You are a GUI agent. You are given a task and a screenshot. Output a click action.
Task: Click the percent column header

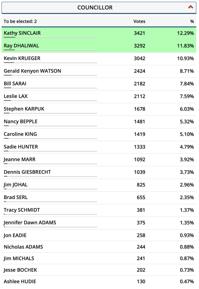(x=192, y=22)
